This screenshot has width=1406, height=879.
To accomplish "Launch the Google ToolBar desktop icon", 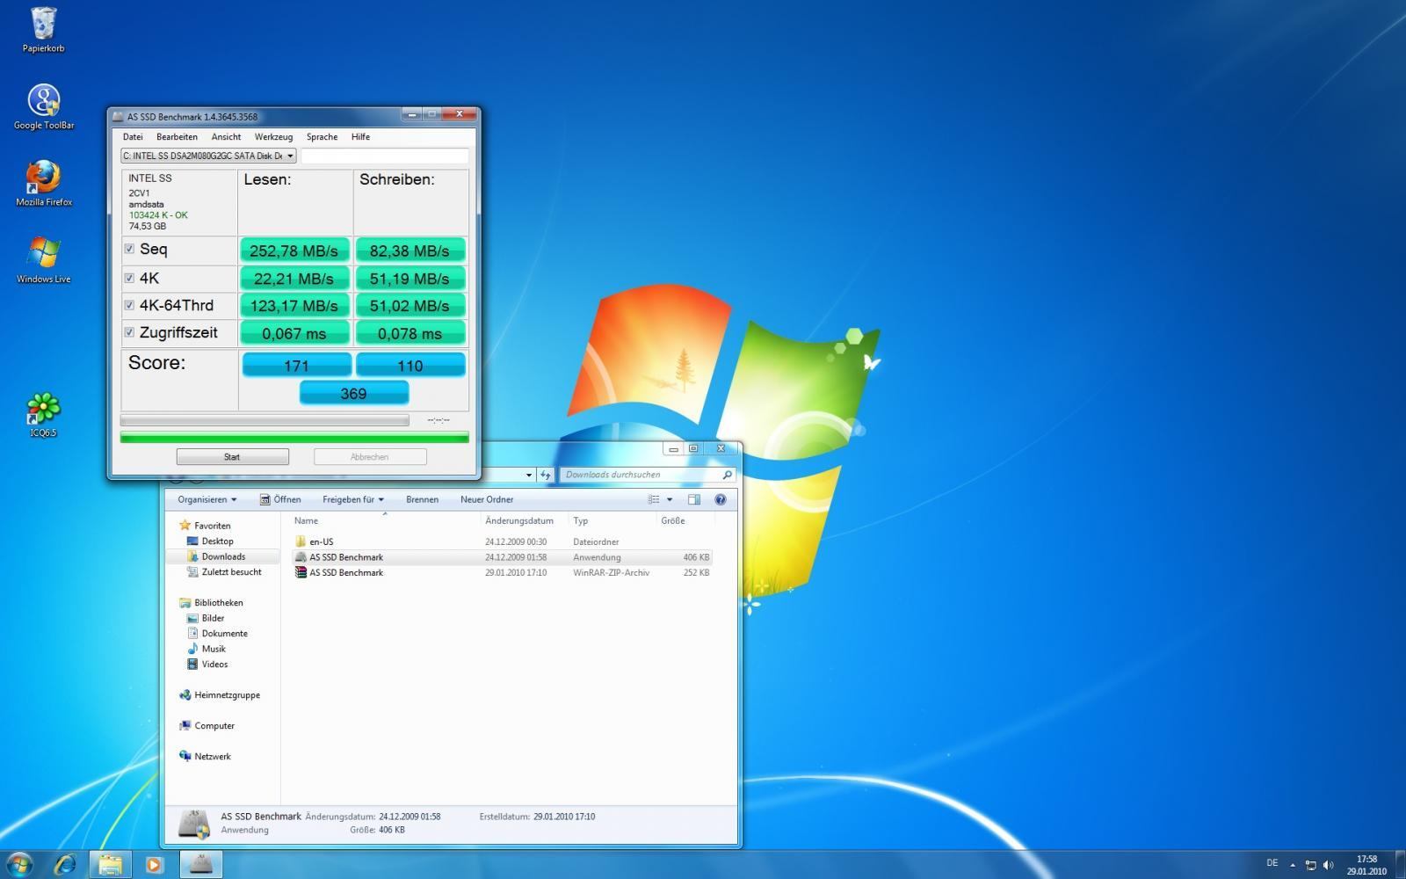I will point(43,106).
